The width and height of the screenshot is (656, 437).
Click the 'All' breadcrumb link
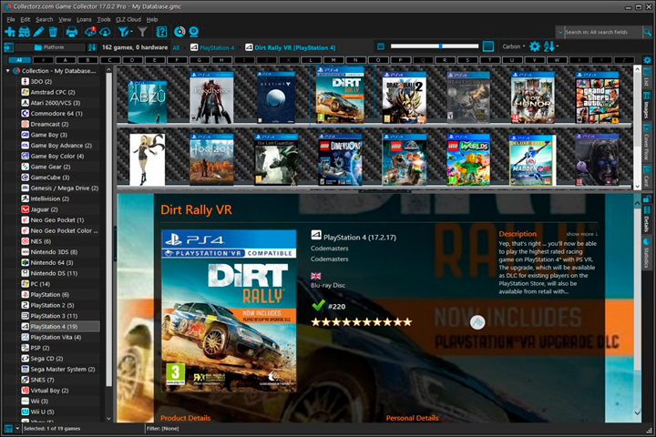pos(176,47)
